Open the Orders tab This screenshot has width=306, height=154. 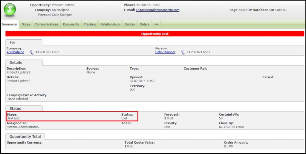(144, 24)
